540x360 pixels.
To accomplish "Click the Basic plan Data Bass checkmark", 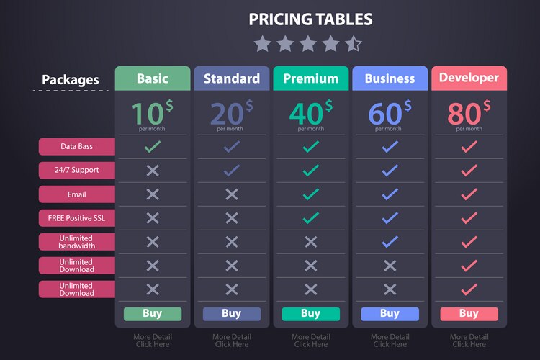I will coord(153,147).
